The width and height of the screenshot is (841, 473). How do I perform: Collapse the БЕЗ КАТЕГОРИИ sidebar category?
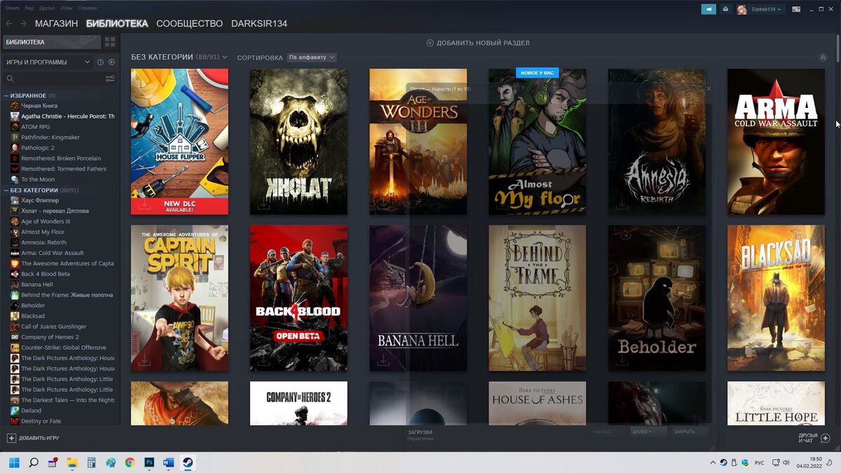[6, 190]
